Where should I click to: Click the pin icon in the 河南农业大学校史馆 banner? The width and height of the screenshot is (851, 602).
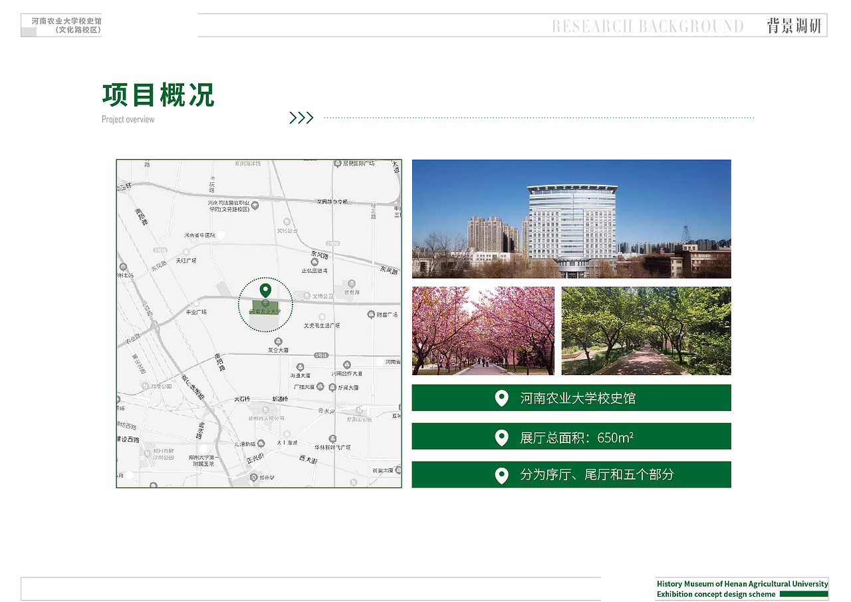(x=501, y=398)
